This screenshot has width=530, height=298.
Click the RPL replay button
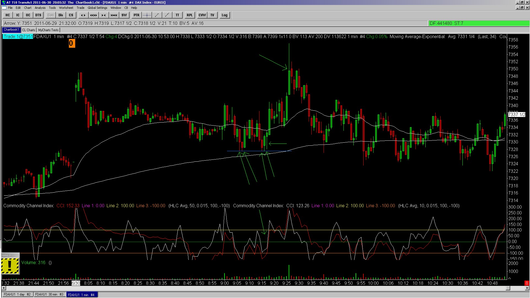point(190,15)
